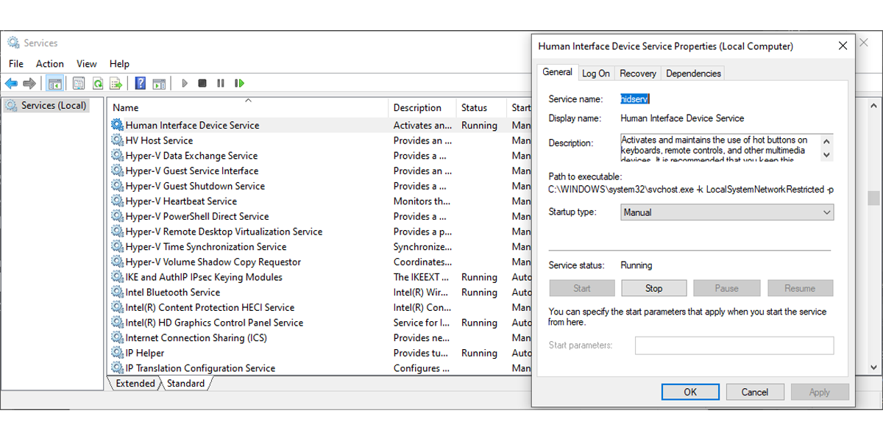Click the Refresh toolbar icon
883x441 pixels.
(x=97, y=84)
